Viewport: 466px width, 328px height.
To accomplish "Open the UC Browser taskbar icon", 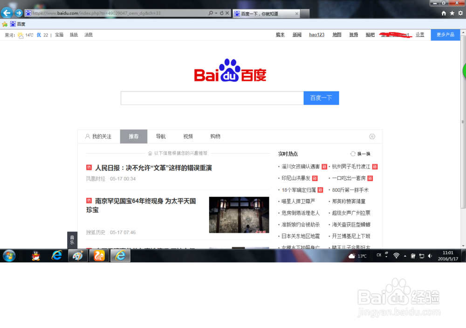I will pyautogui.click(x=99, y=256).
